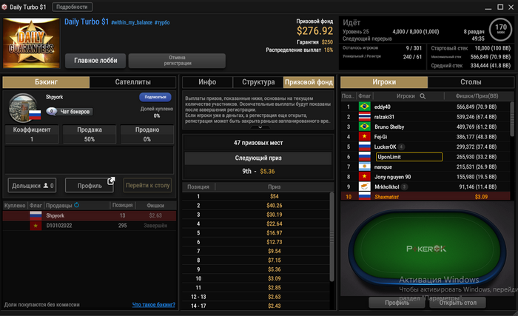
Task: Click the Daily Guarantees tournament logo
Action: tap(31, 43)
